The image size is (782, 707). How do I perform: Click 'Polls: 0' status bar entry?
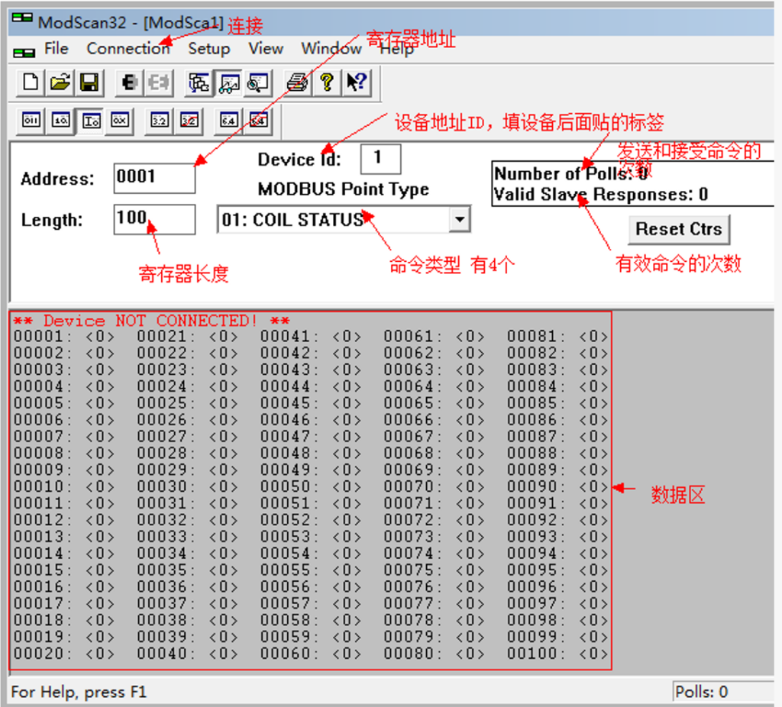[x=701, y=692]
